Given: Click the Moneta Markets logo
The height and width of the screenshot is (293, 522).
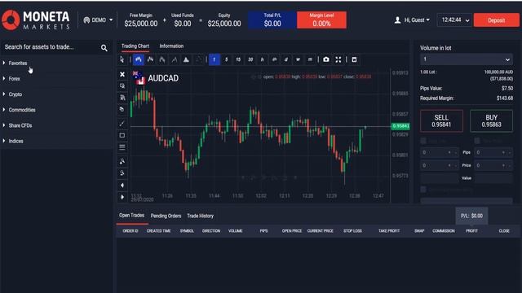Looking at the screenshot, I should coord(36,20).
